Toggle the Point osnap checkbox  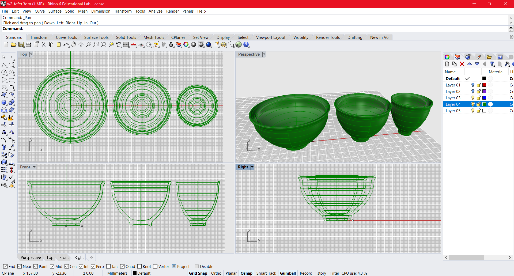point(36,266)
